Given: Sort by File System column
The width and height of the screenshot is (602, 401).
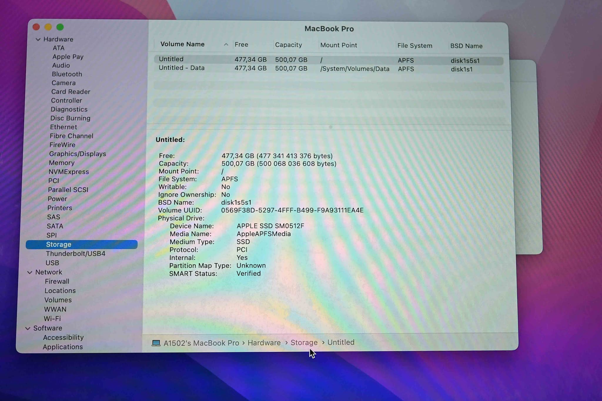Looking at the screenshot, I should pyautogui.click(x=415, y=46).
